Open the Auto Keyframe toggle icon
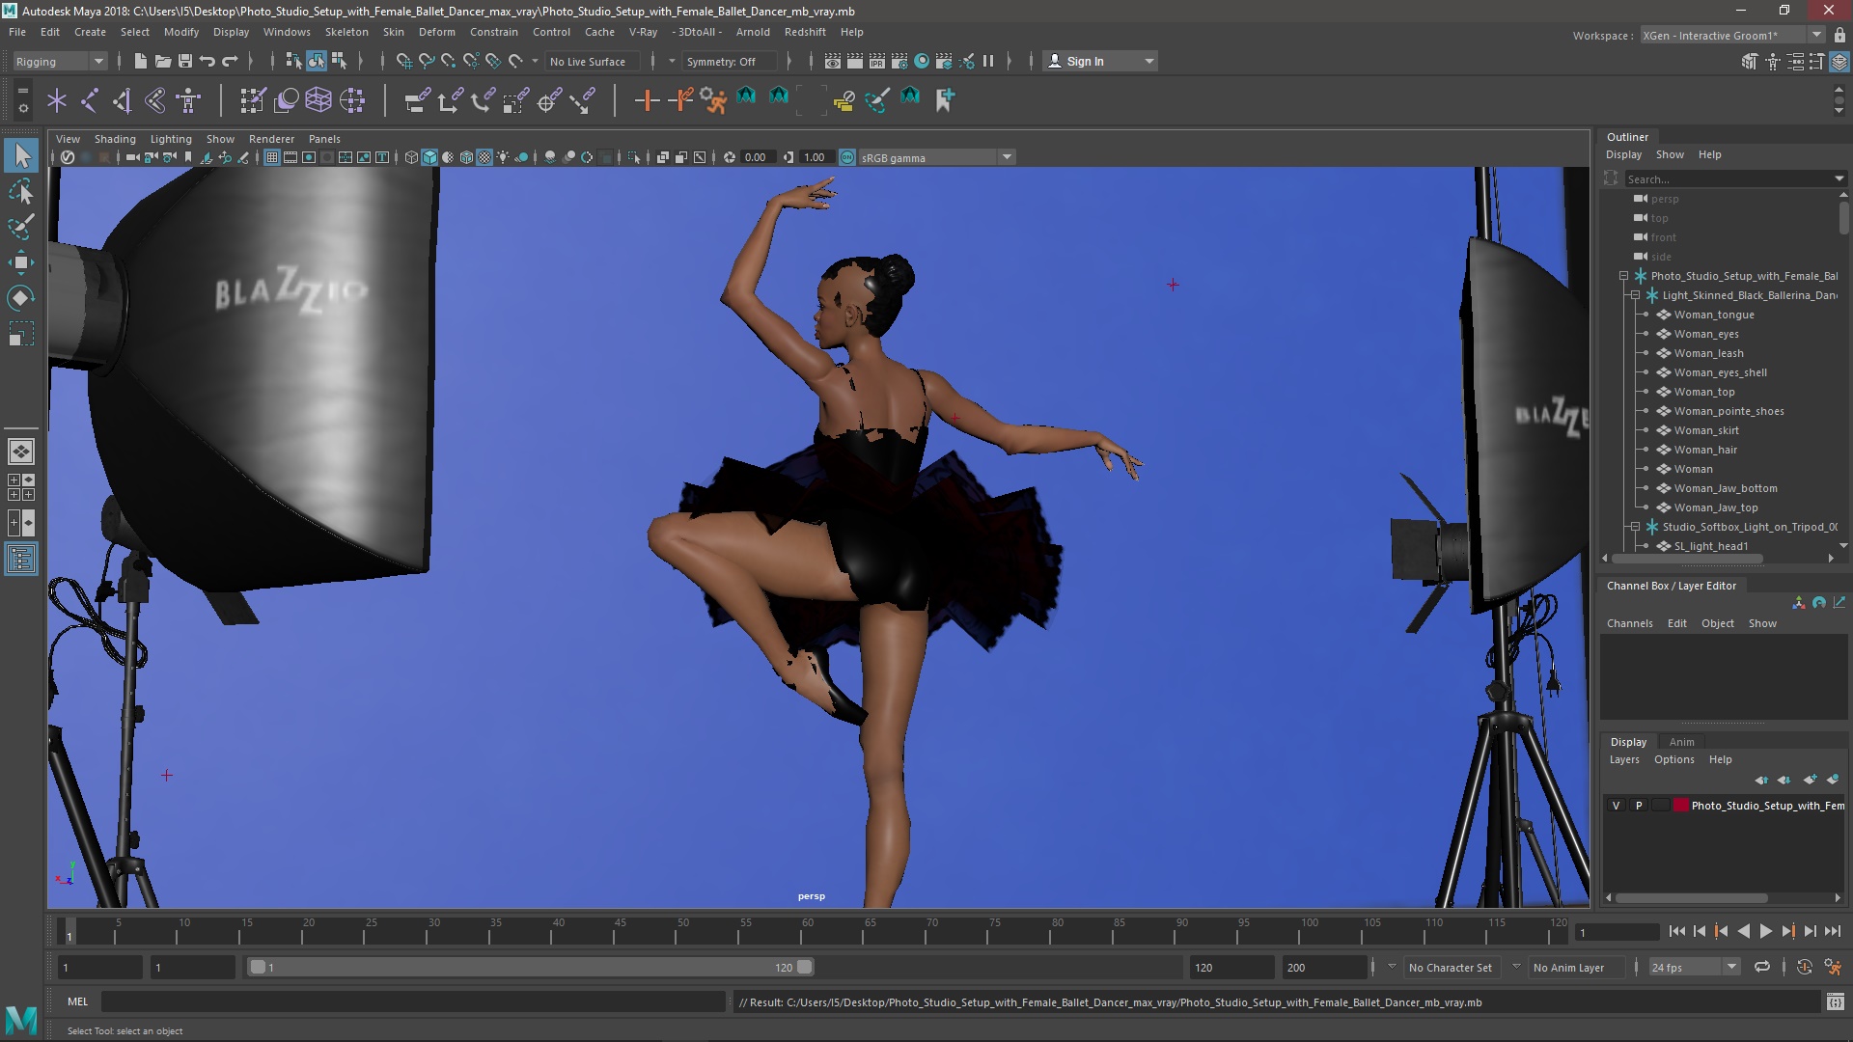This screenshot has height=1042, width=1853. pyautogui.click(x=1804, y=967)
